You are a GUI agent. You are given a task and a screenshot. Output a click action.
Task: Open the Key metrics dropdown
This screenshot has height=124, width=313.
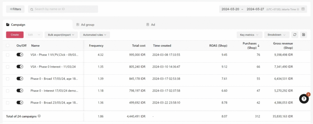[249, 35]
